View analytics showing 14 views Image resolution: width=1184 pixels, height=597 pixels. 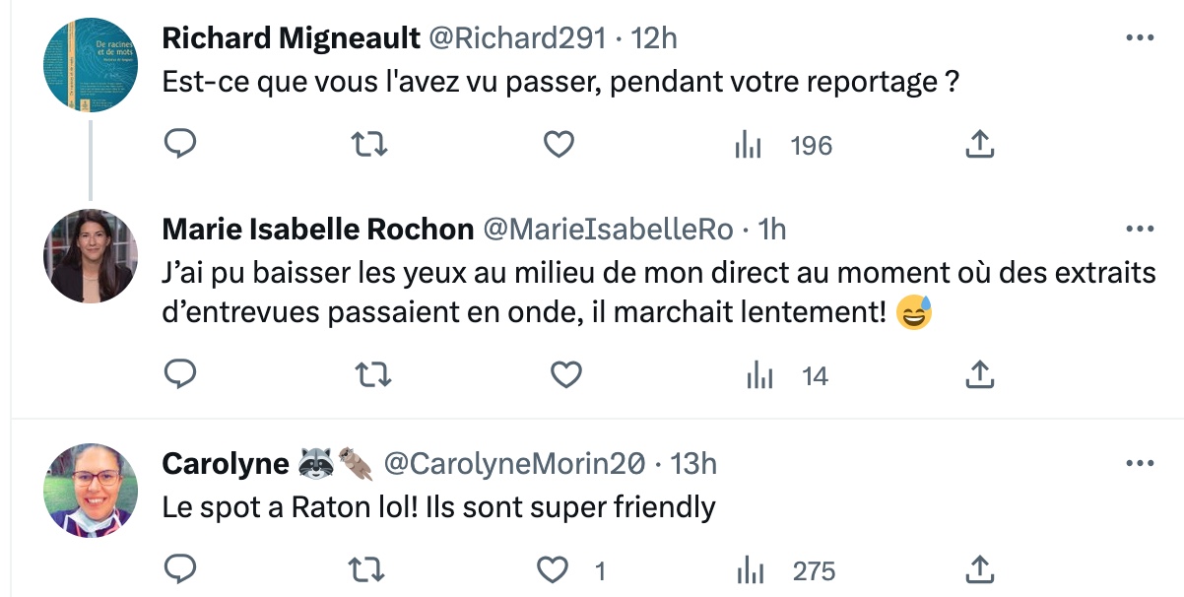(x=787, y=374)
